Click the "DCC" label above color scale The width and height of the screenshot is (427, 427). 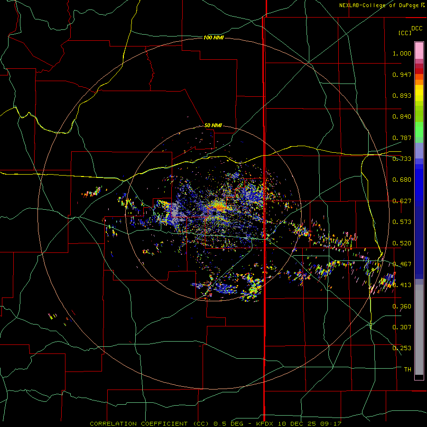(417, 28)
